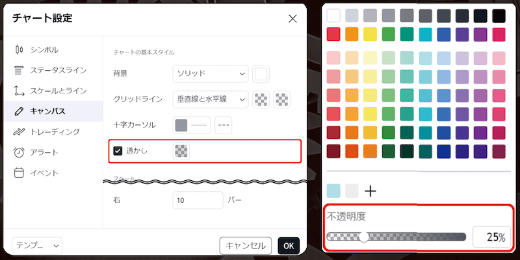Click the first グリッドライン color swatch
This screenshot has height=260, width=520.
click(x=261, y=99)
